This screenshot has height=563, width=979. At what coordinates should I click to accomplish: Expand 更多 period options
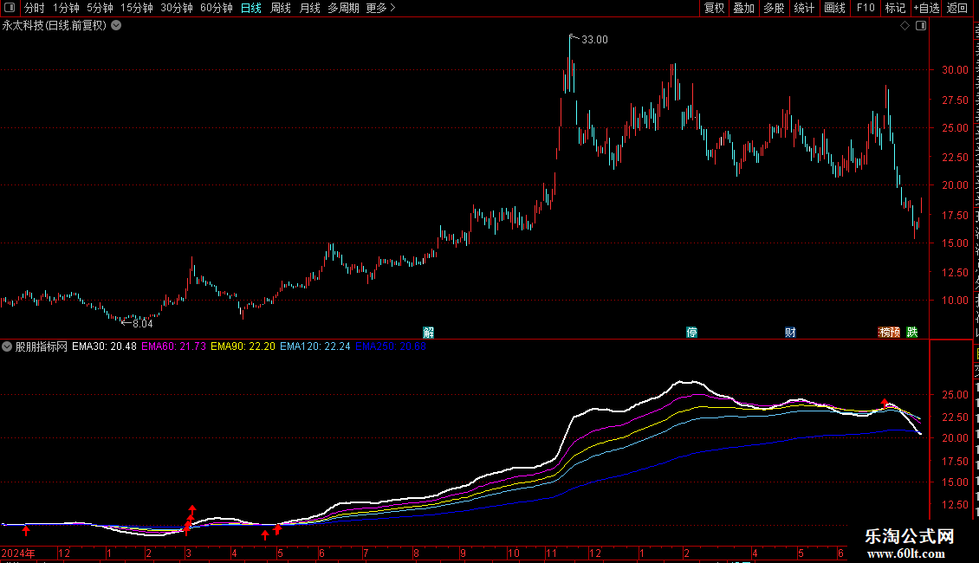[x=380, y=8]
